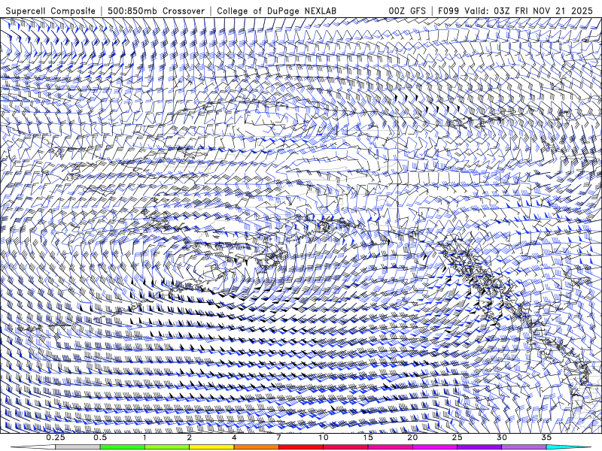Pick the red color bar segment

coord(300,447)
